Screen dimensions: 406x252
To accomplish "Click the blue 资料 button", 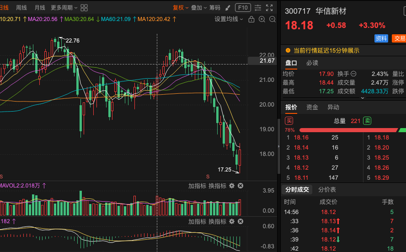I will click(381, 38).
